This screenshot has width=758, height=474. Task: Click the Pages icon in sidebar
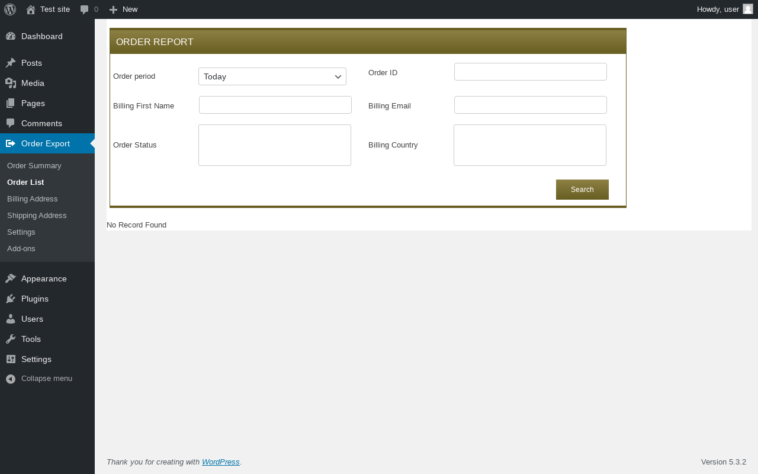[11, 103]
